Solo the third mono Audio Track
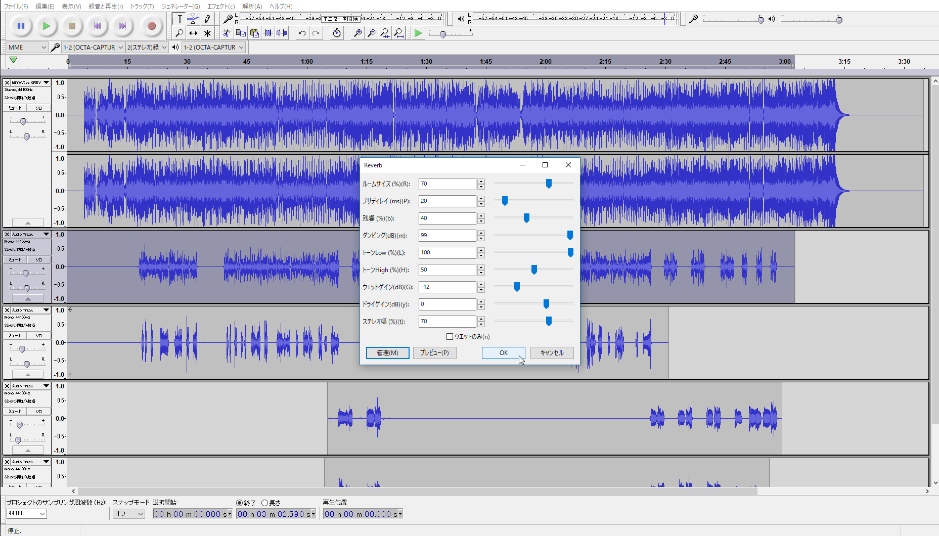 [39, 411]
